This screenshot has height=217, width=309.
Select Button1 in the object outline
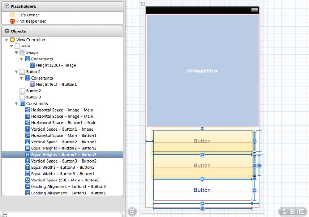pyautogui.click(x=62, y=71)
